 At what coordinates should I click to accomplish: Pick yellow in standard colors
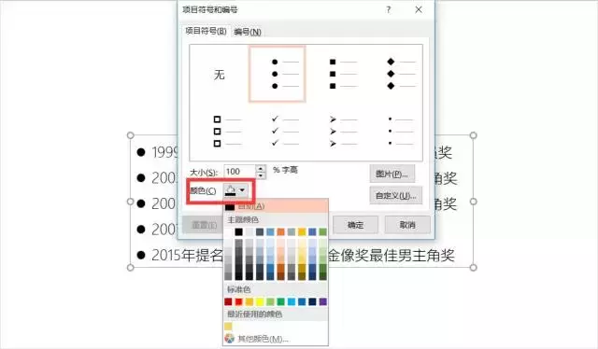[x=260, y=301]
